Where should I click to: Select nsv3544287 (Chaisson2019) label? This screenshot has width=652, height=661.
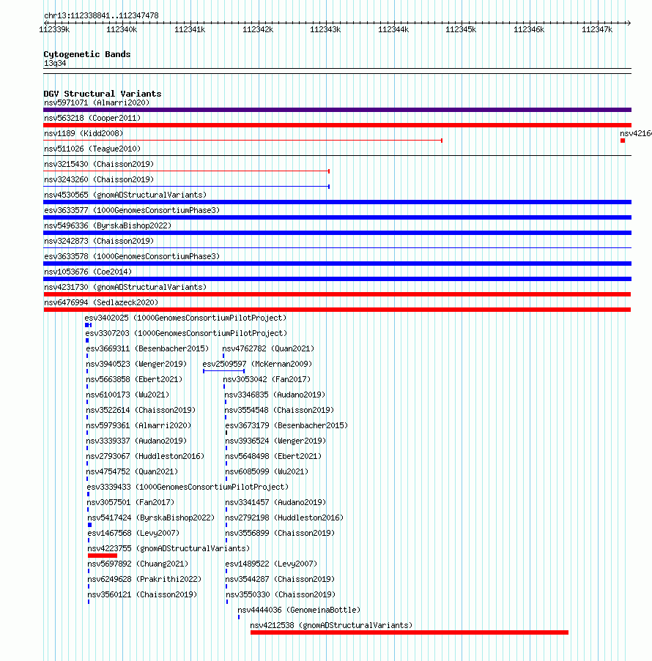[x=280, y=580]
